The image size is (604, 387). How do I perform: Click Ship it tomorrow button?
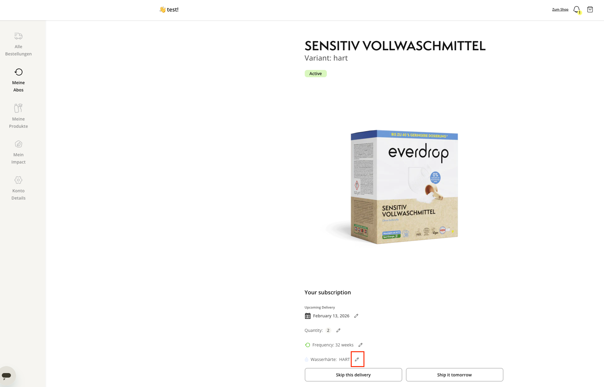(454, 375)
